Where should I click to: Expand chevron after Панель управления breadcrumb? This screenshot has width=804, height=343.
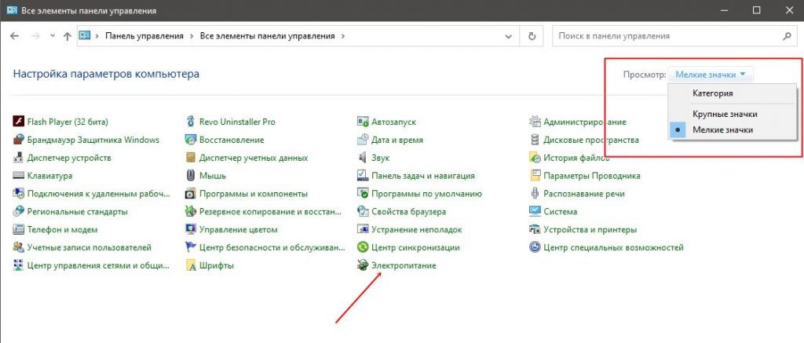tap(190, 36)
